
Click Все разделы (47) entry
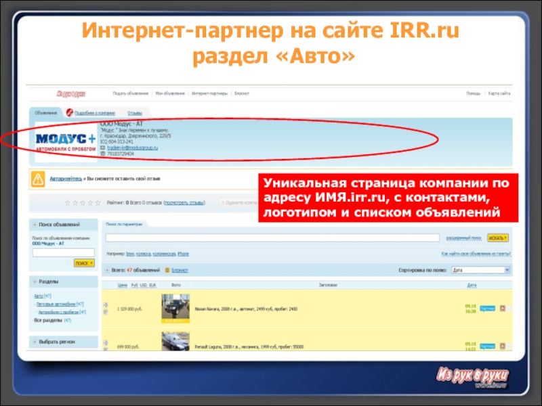pyautogui.click(x=53, y=320)
